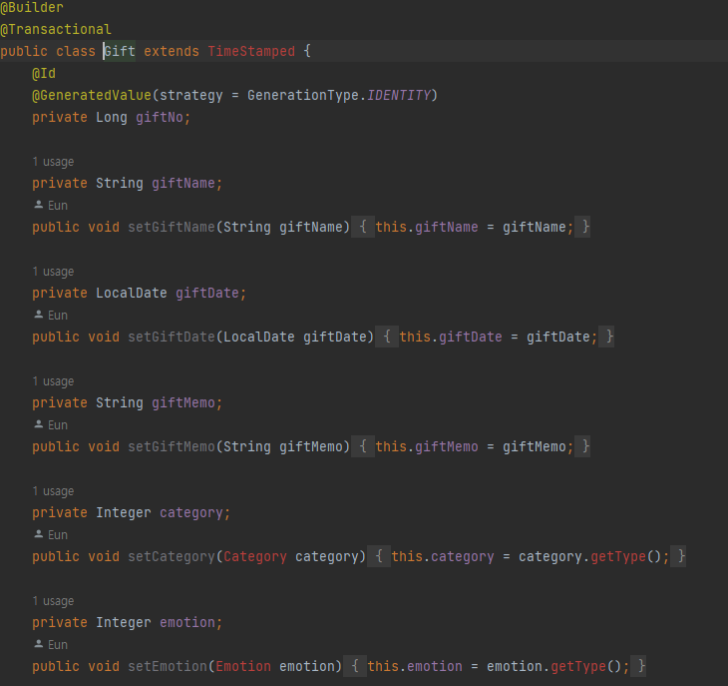Click the GenerationType class reference

click(303, 95)
